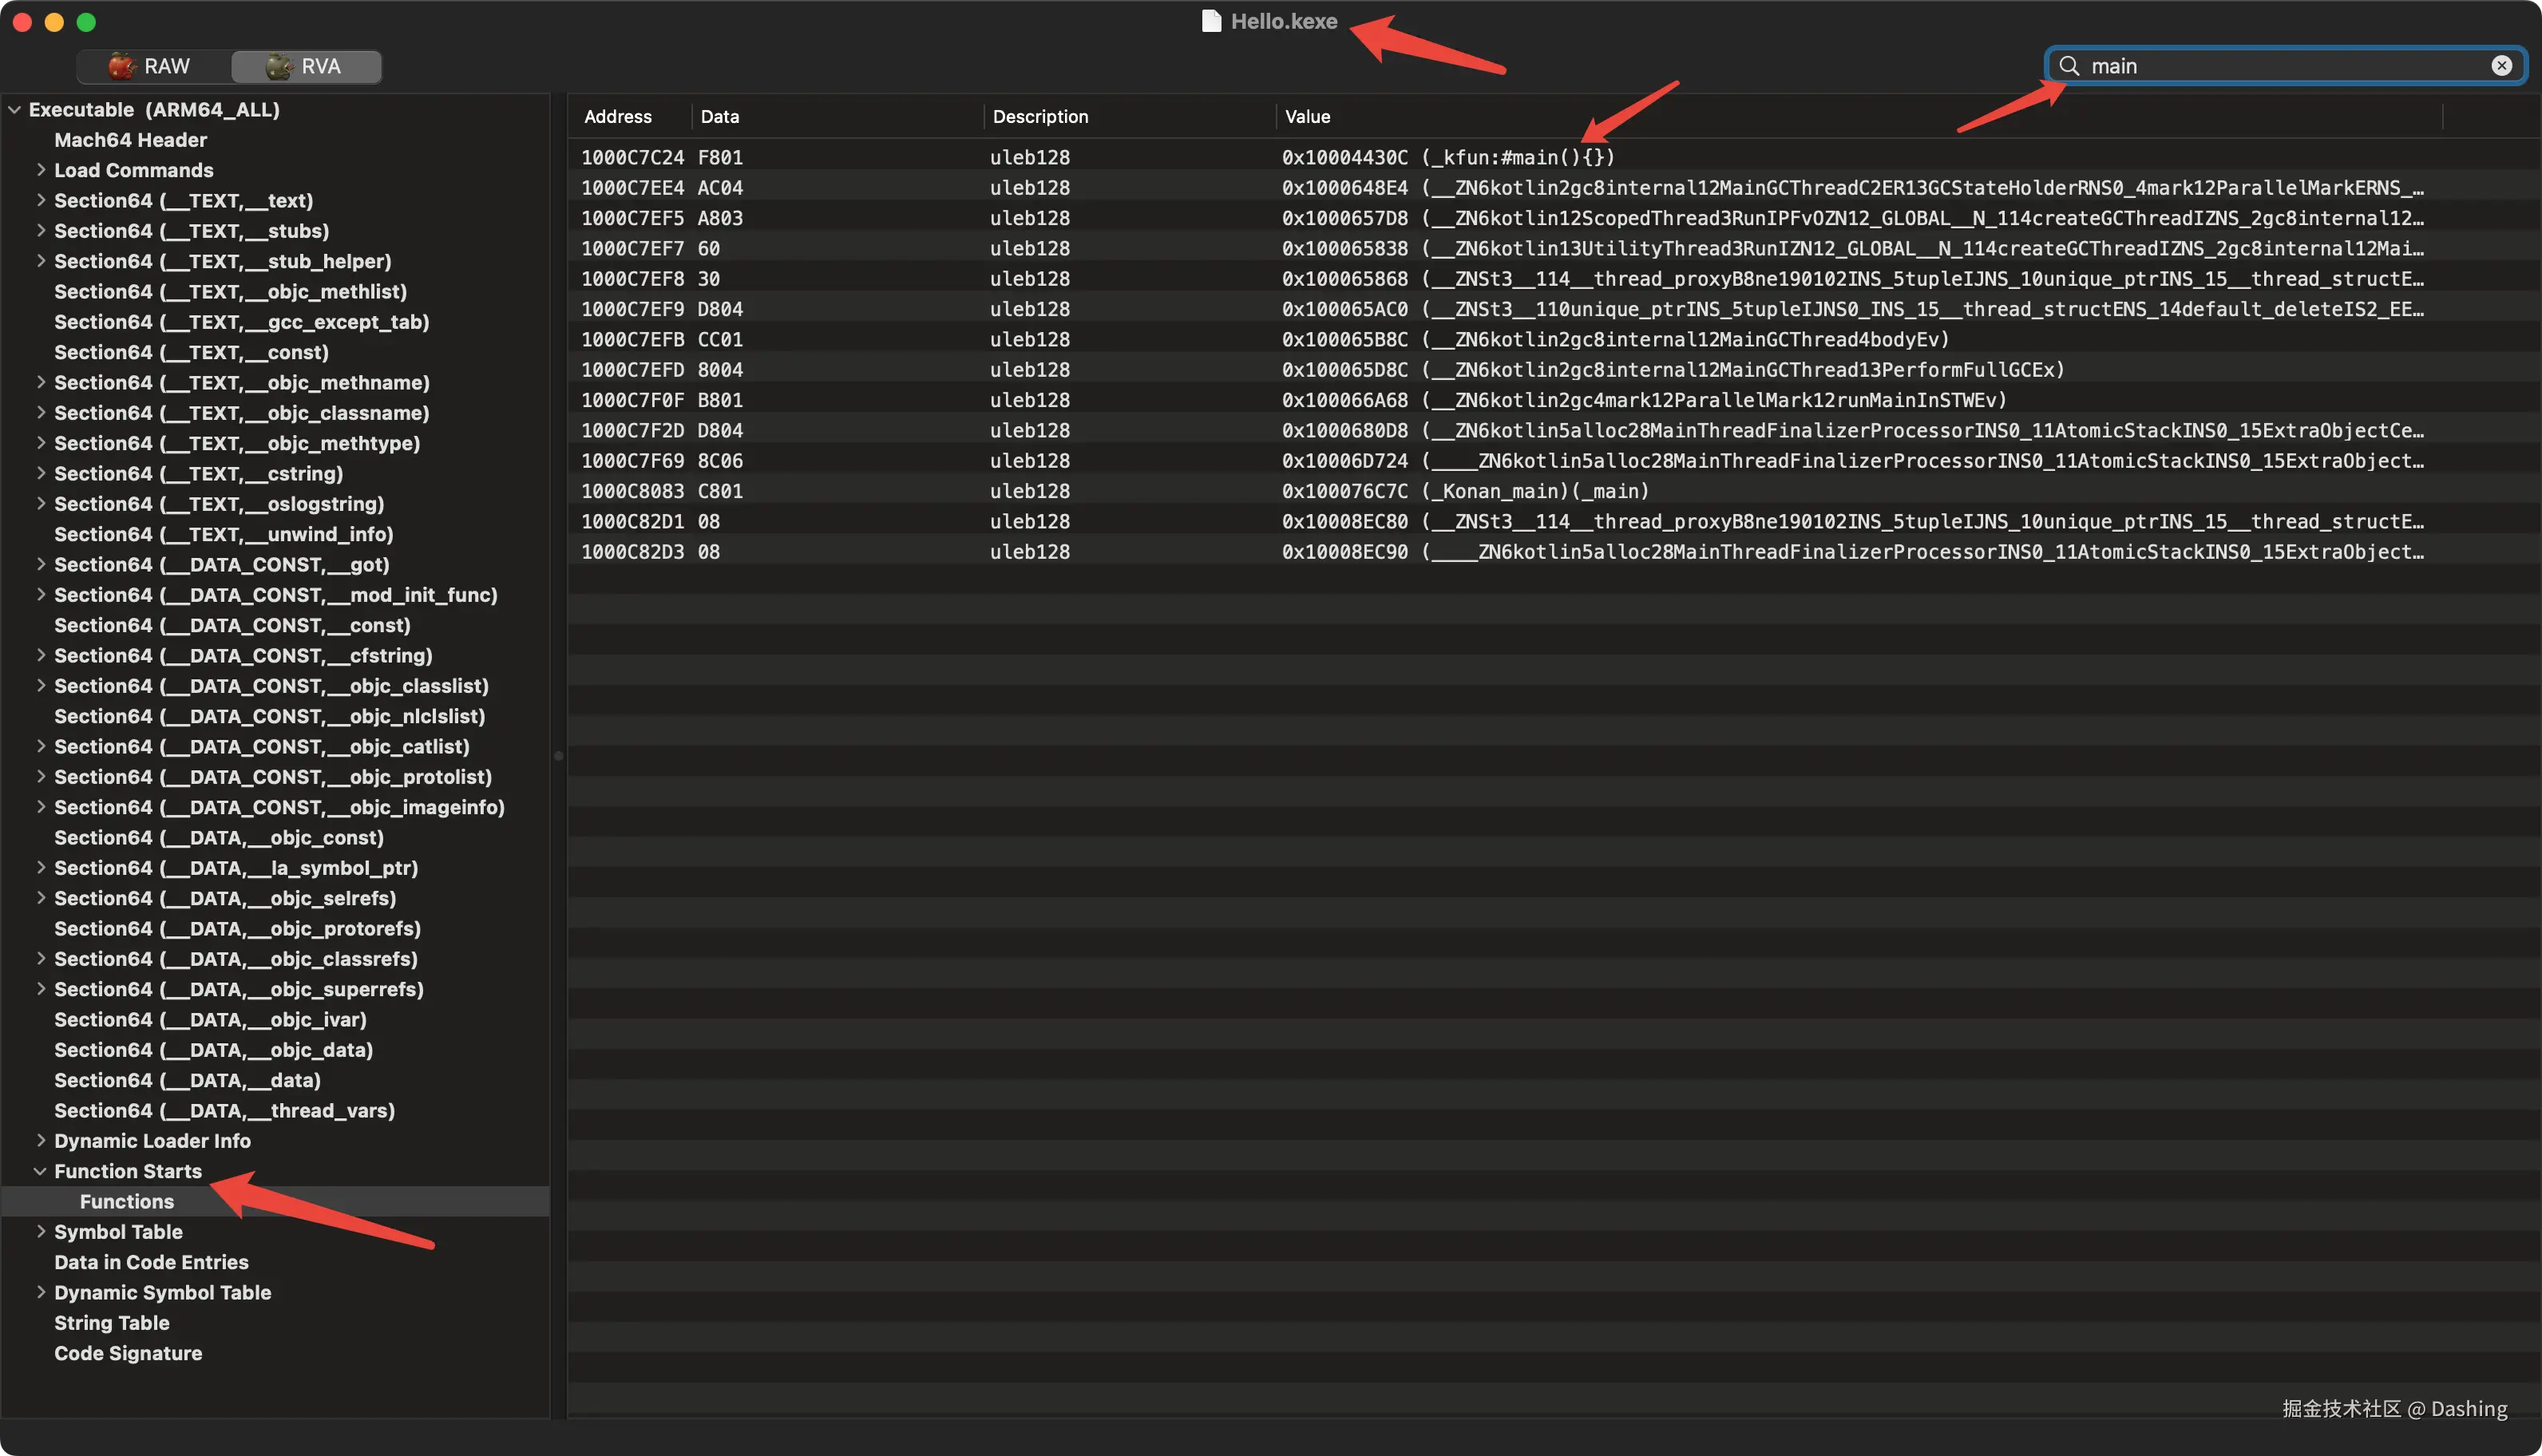The height and width of the screenshot is (1456, 2542).
Task: Open the String Table entry
Action: point(111,1323)
